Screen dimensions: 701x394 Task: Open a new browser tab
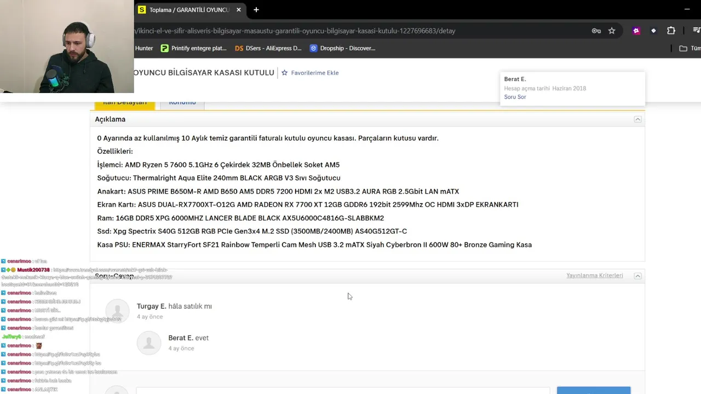(x=256, y=10)
